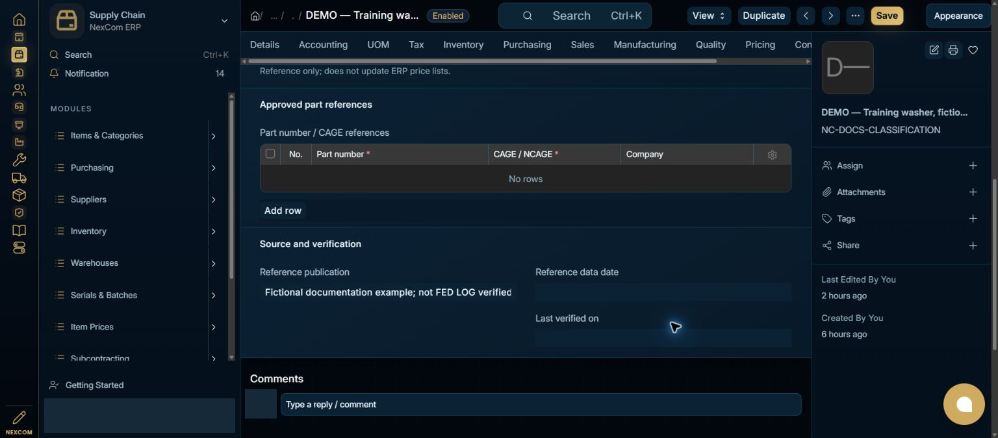Click the Part number column header
Screen dimensions: 998x438
400,155
